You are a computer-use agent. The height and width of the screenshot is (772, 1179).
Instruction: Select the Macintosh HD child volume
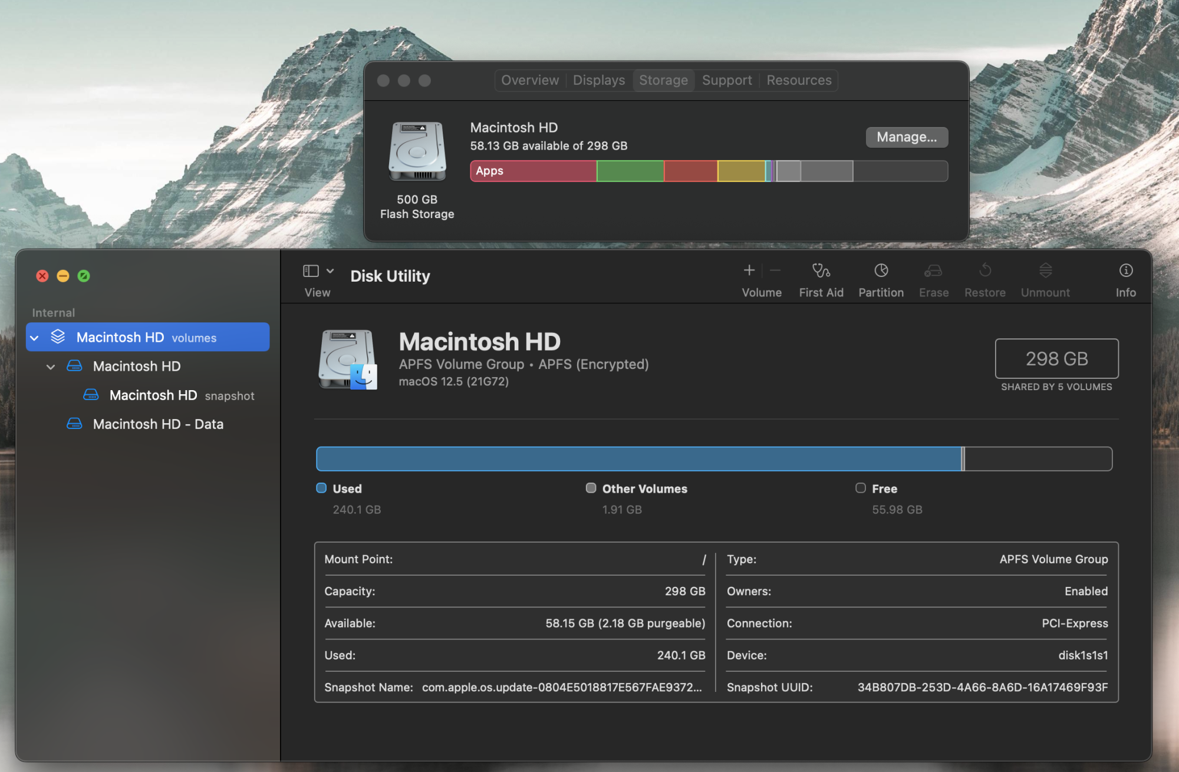[x=147, y=366]
